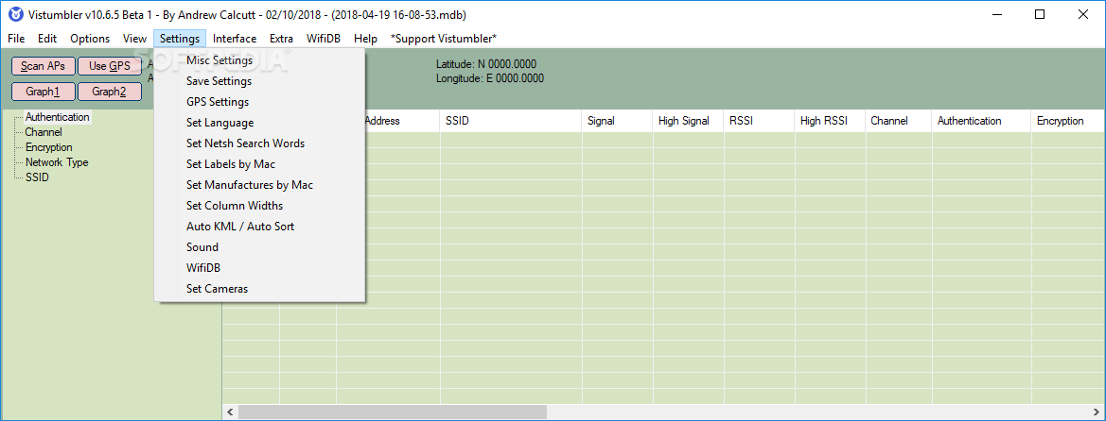Image resolution: width=1106 pixels, height=421 pixels.
Task: Select Set Language menu entry
Action: tap(259, 124)
